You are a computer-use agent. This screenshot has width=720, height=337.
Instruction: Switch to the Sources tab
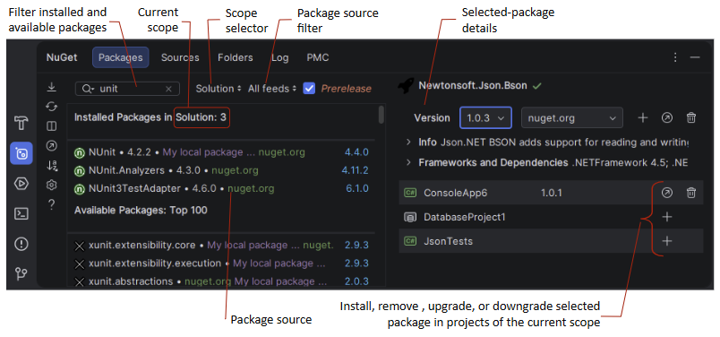tap(180, 57)
